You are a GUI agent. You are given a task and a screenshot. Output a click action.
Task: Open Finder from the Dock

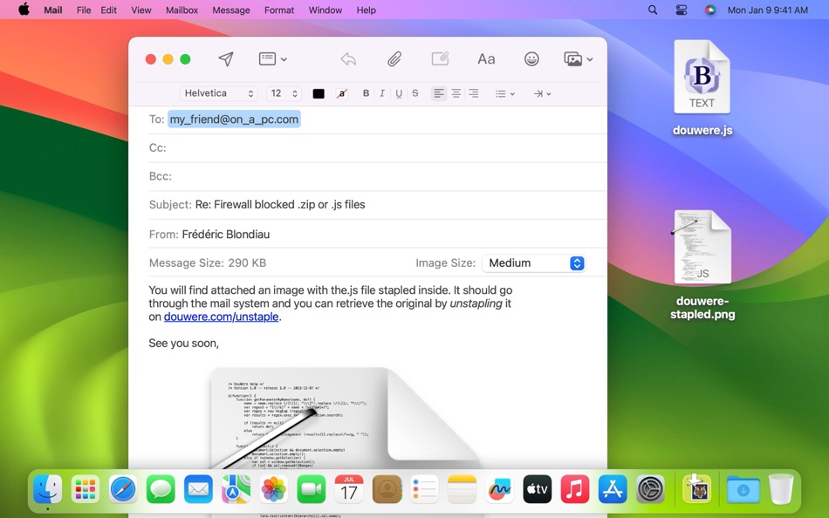pyautogui.click(x=48, y=489)
